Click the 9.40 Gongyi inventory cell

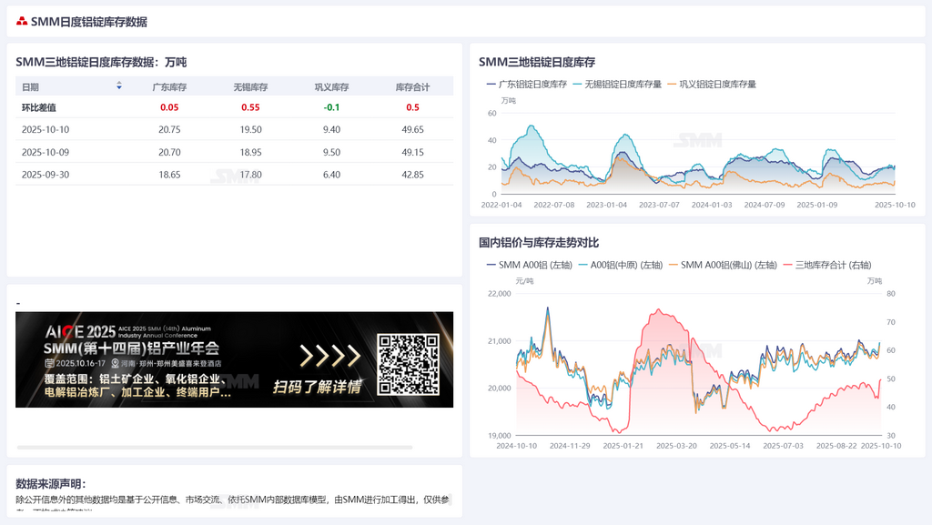331,129
